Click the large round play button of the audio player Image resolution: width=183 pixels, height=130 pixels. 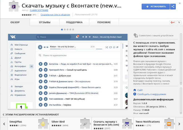(40, 47)
